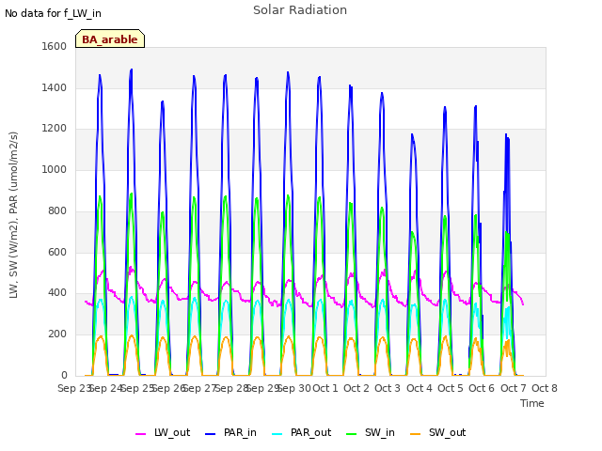
Task: Click the 200 y-axis tick label
Action: (x=57, y=334)
